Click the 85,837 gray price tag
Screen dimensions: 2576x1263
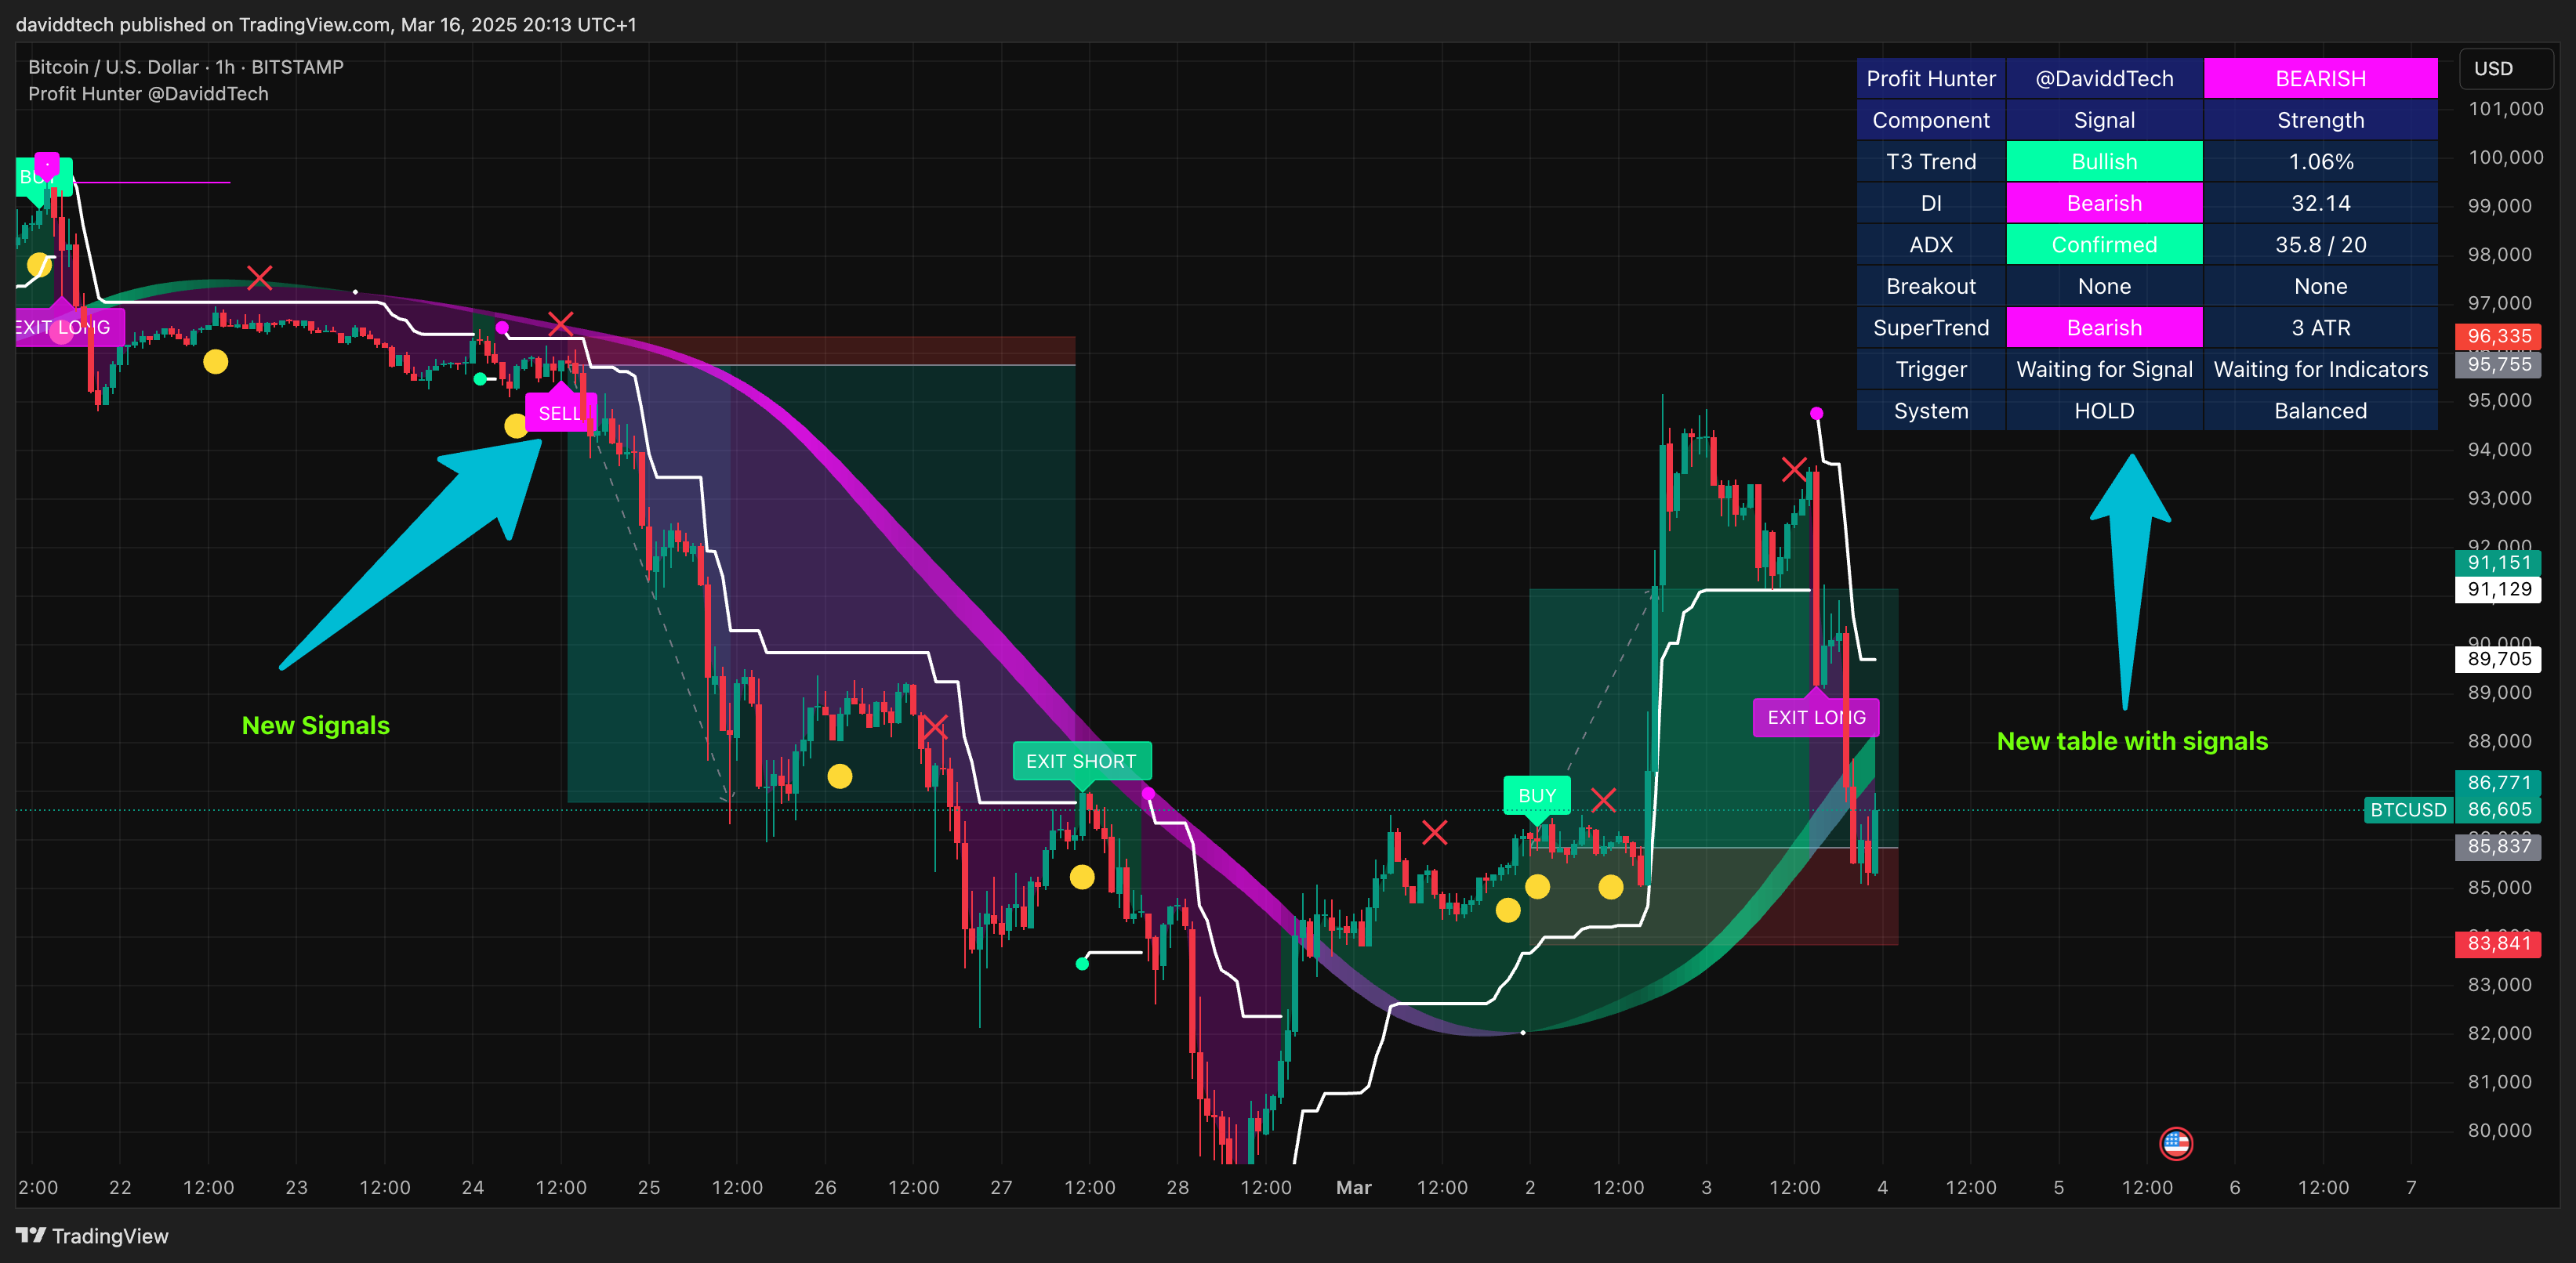tap(2498, 845)
